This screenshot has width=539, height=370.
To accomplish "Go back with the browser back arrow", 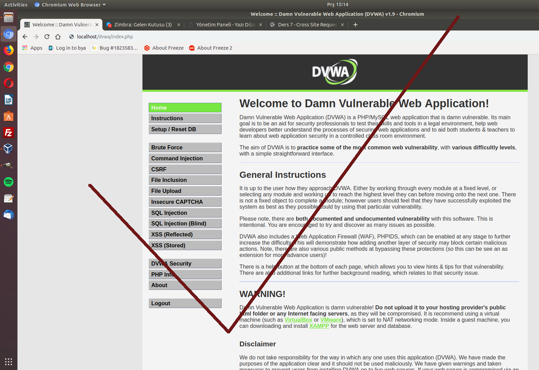I will [25, 37].
